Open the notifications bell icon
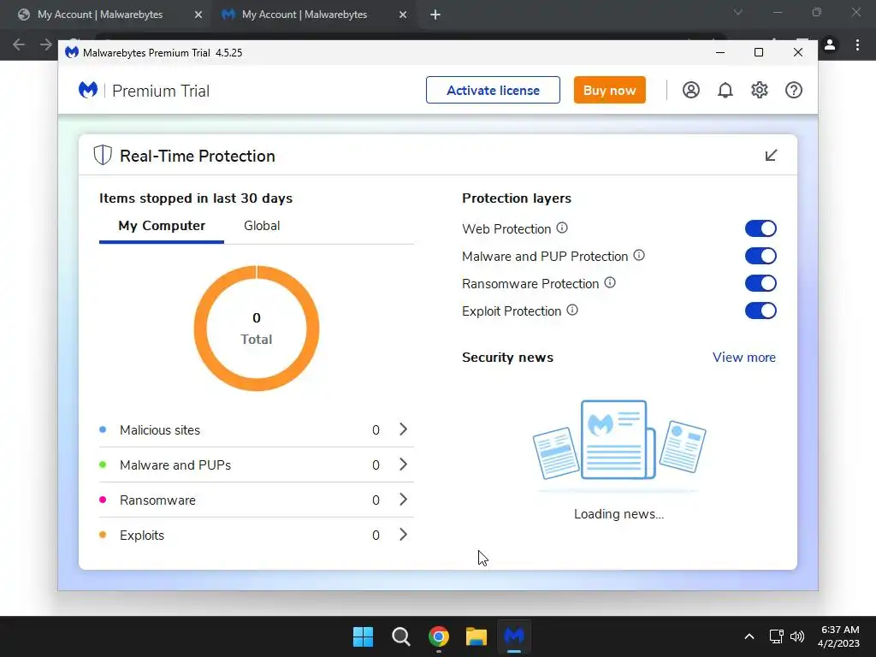 725,90
